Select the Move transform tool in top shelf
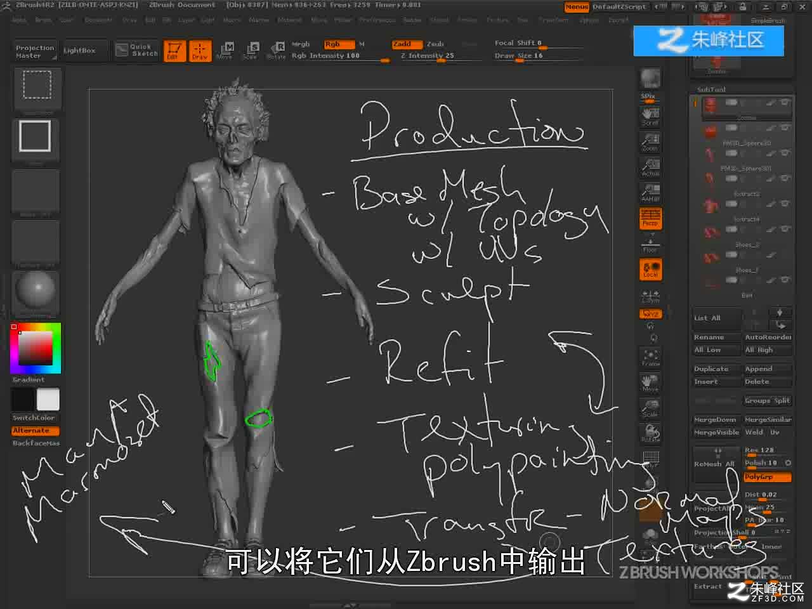 225,50
